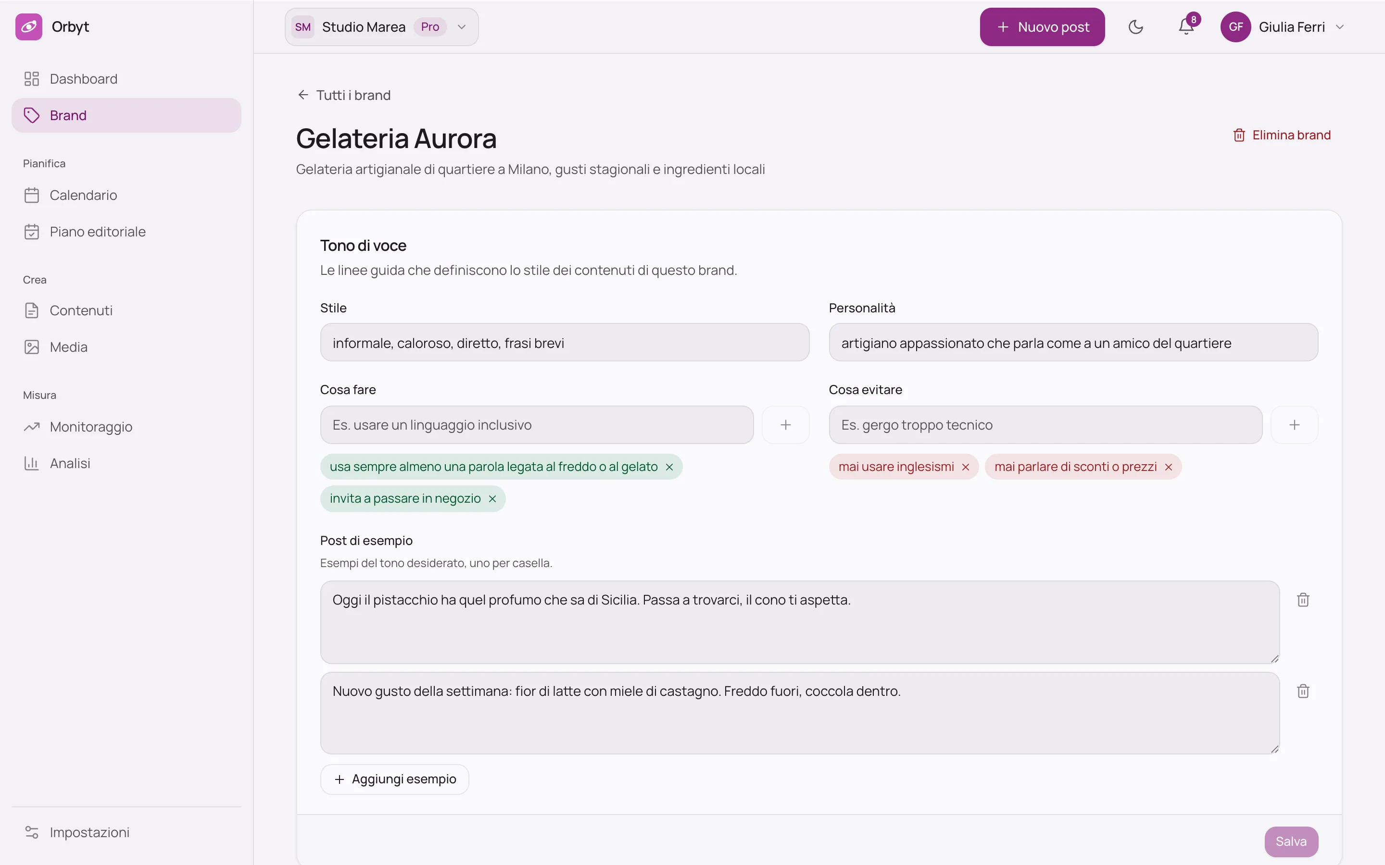Remove the 'mai parlare di sconti' tag

pyautogui.click(x=1168, y=468)
